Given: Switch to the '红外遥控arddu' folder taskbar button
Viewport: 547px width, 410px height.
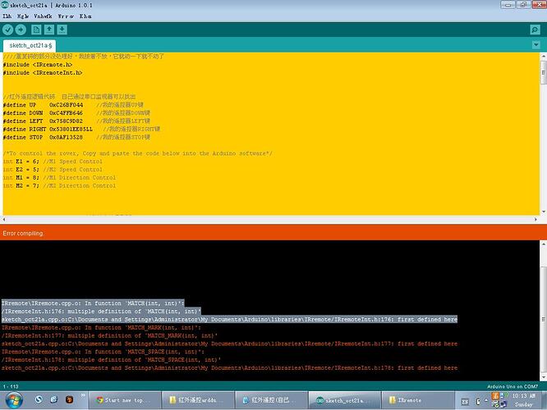Looking at the screenshot, I should coord(198,400).
